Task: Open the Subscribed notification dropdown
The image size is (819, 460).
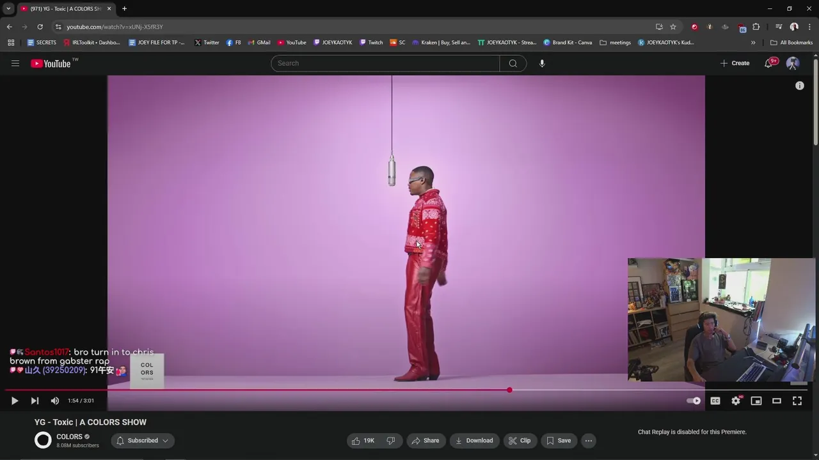Action: (x=143, y=440)
